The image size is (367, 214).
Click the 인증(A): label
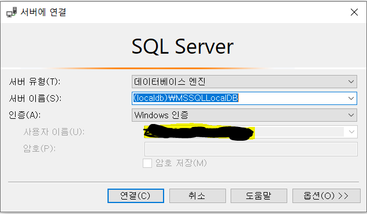click(25, 115)
